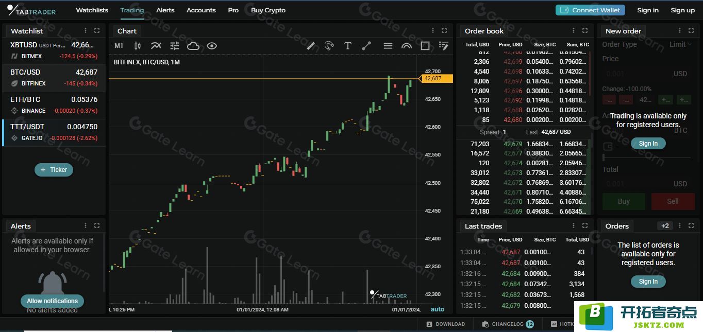Click the TabTrader logo

31,10
